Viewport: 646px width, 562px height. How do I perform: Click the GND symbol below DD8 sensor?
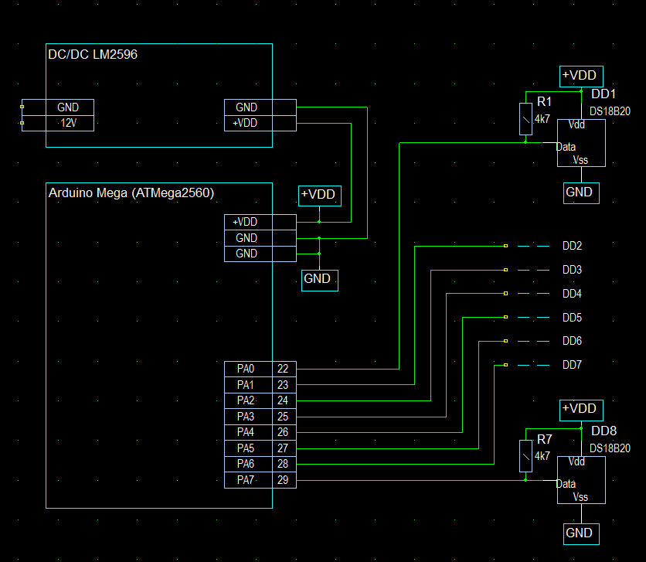tap(579, 533)
